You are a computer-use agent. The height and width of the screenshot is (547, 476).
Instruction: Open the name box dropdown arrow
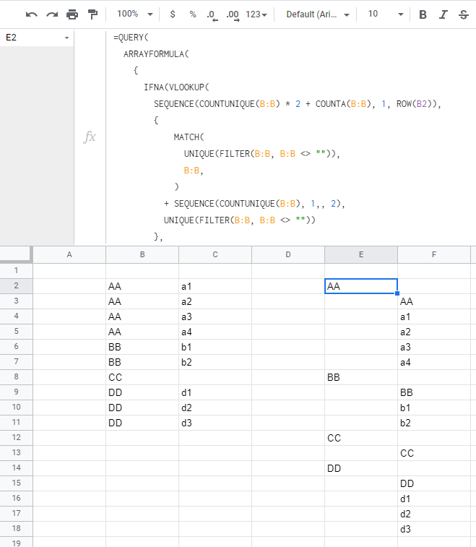click(x=66, y=38)
